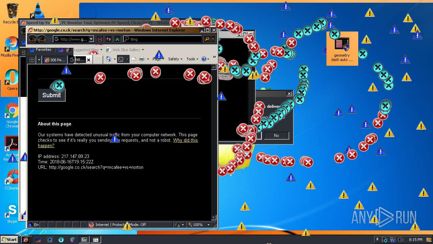Go back with the Back arrow
This screenshot has height=244, width=433.
pyautogui.click(x=32, y=39)
